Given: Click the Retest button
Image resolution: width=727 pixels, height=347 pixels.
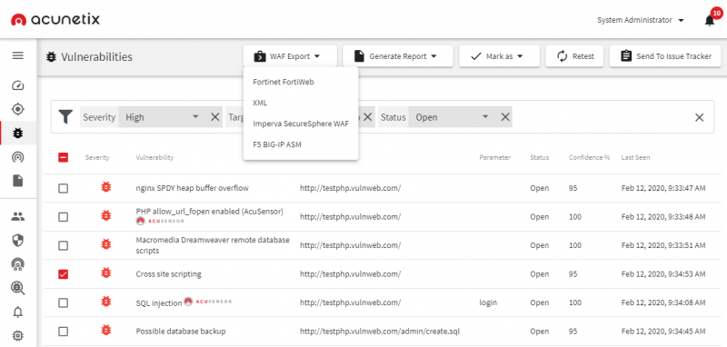Looking at the screenshot, I should coord(575,56).
